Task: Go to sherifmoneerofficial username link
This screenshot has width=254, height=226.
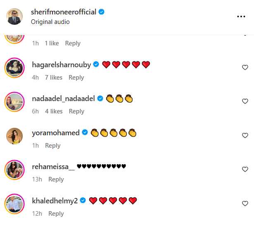Action: click(64, 12)
